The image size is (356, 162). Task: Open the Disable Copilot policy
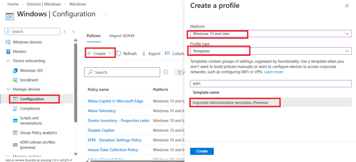[101, 130]
